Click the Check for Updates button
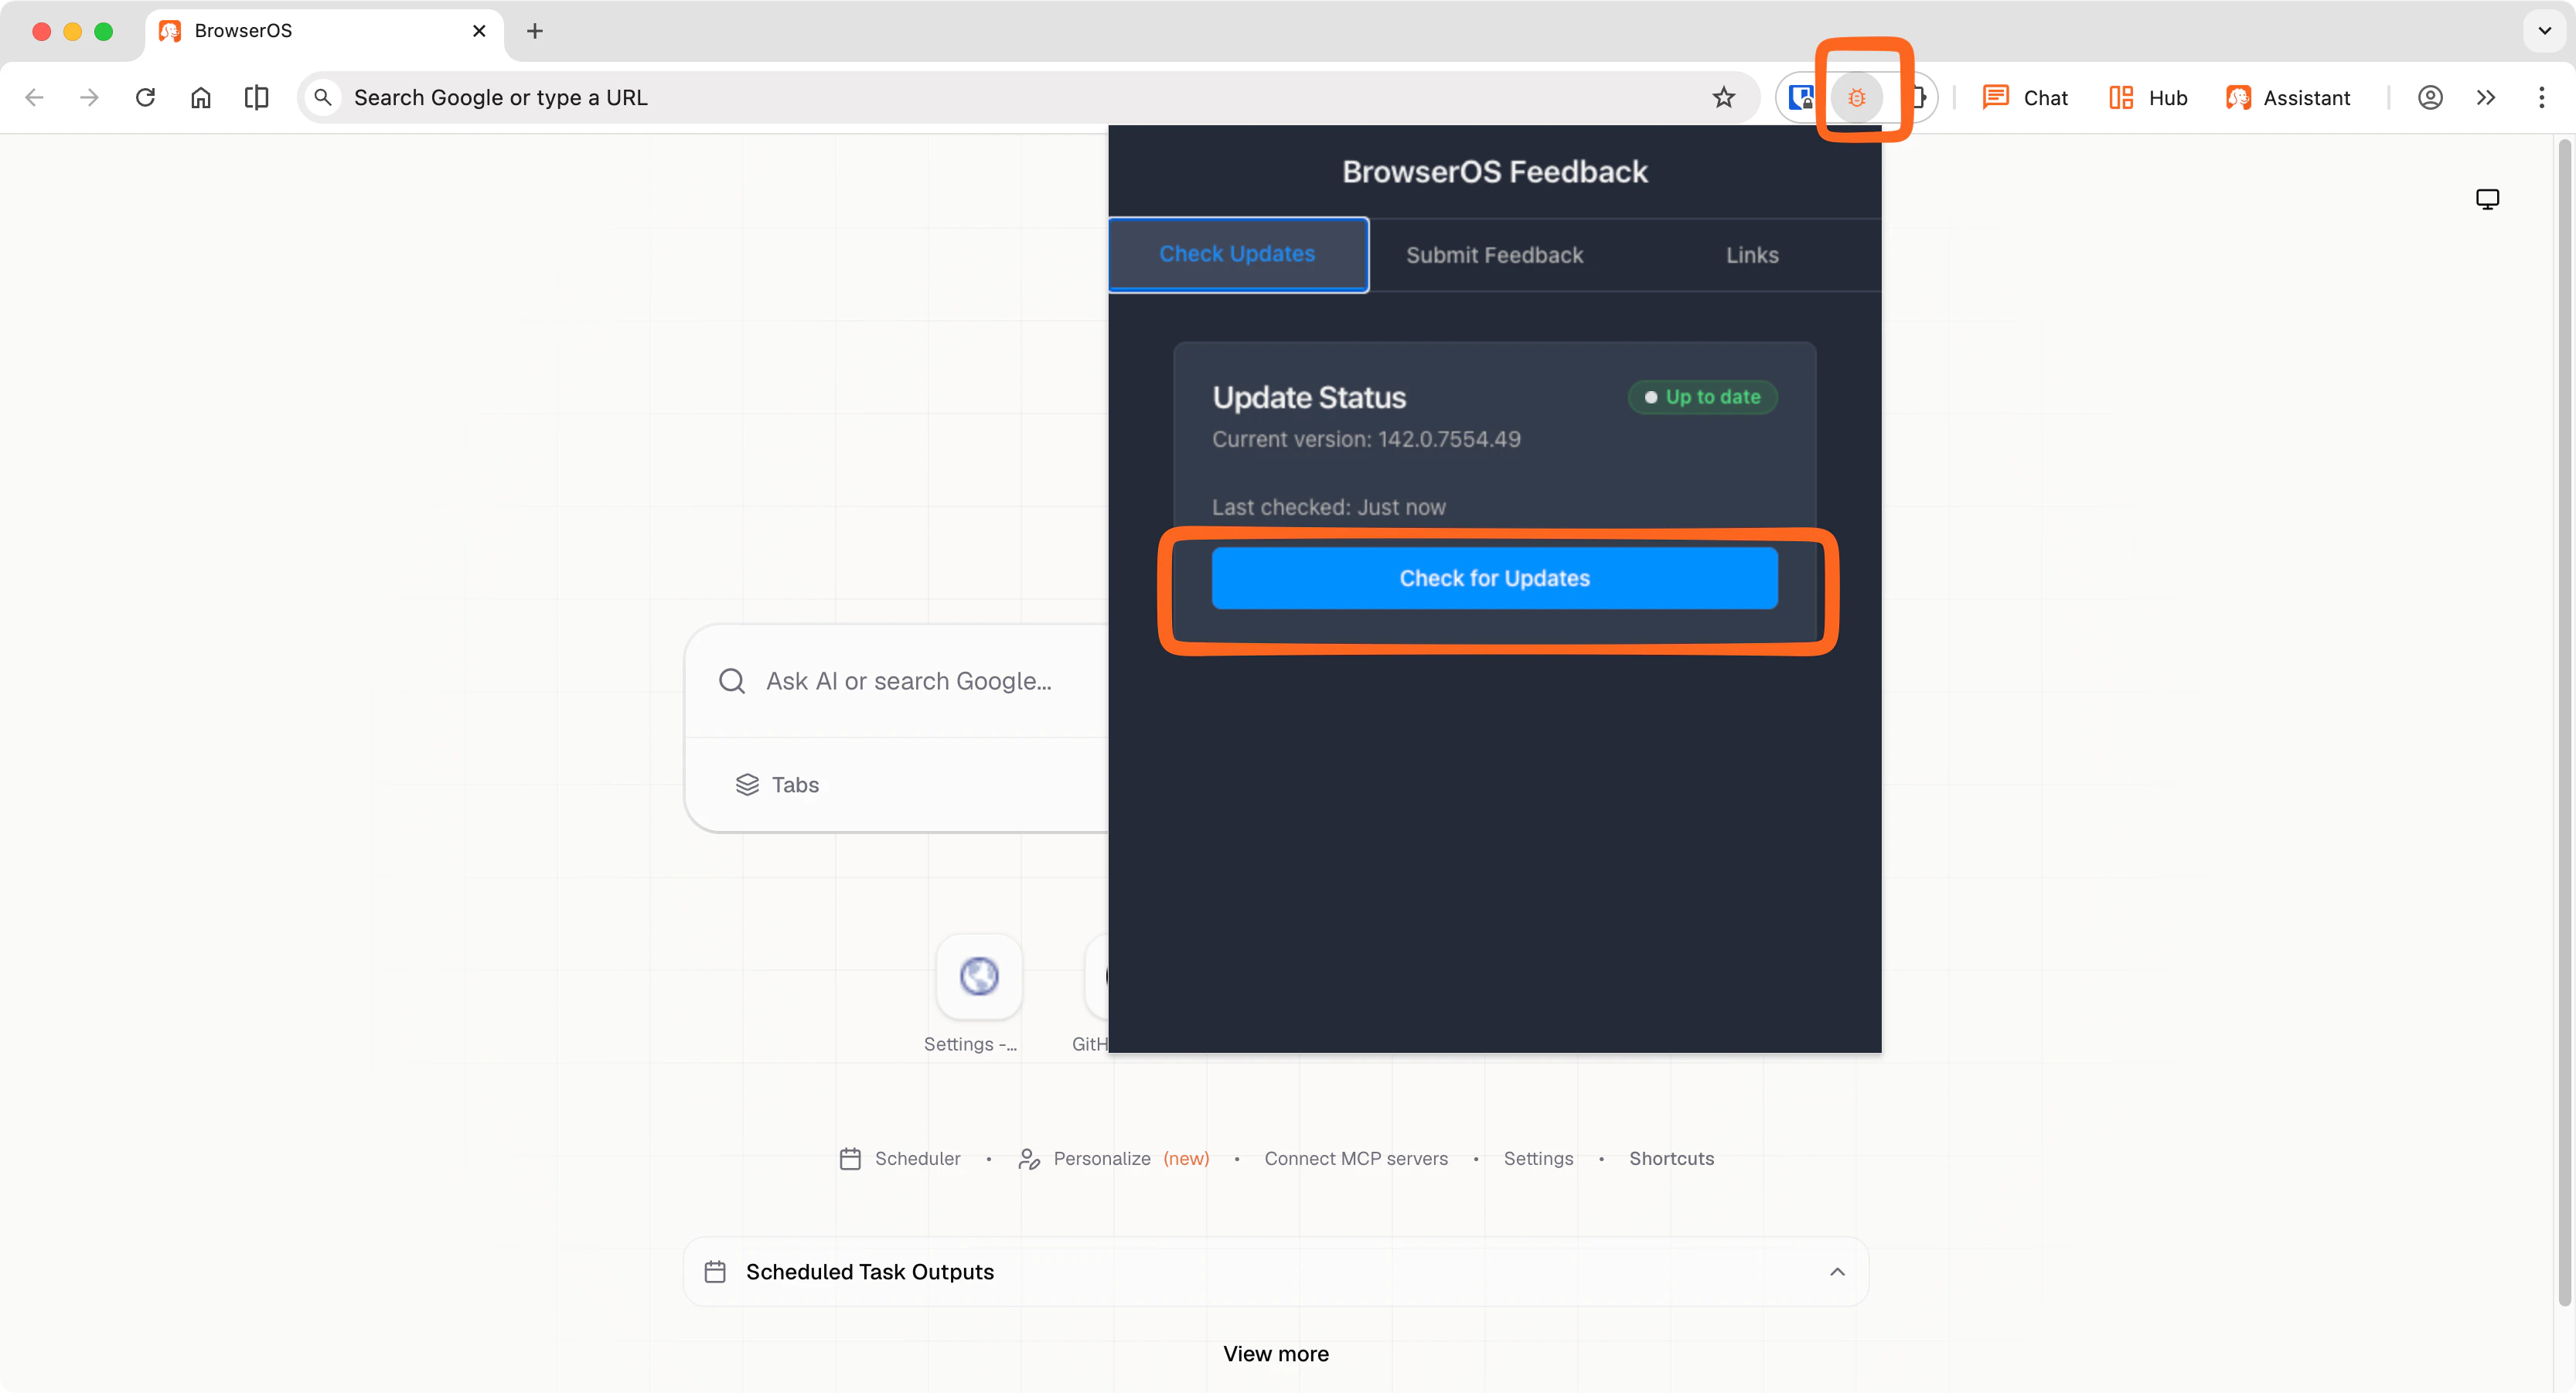The height and width of the screenshot is (1393, 2576). click(x=1494, y=578)
